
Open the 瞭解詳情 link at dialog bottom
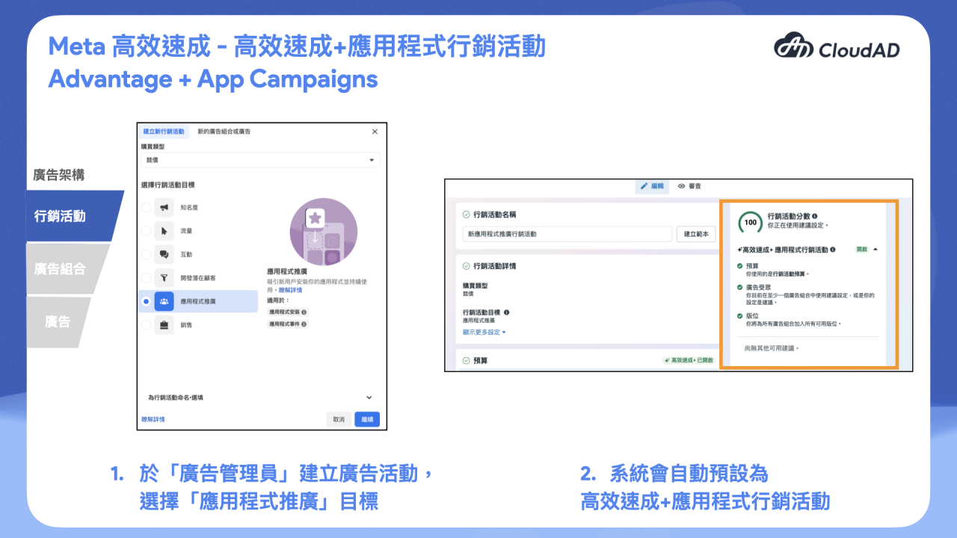pos(153,419)
